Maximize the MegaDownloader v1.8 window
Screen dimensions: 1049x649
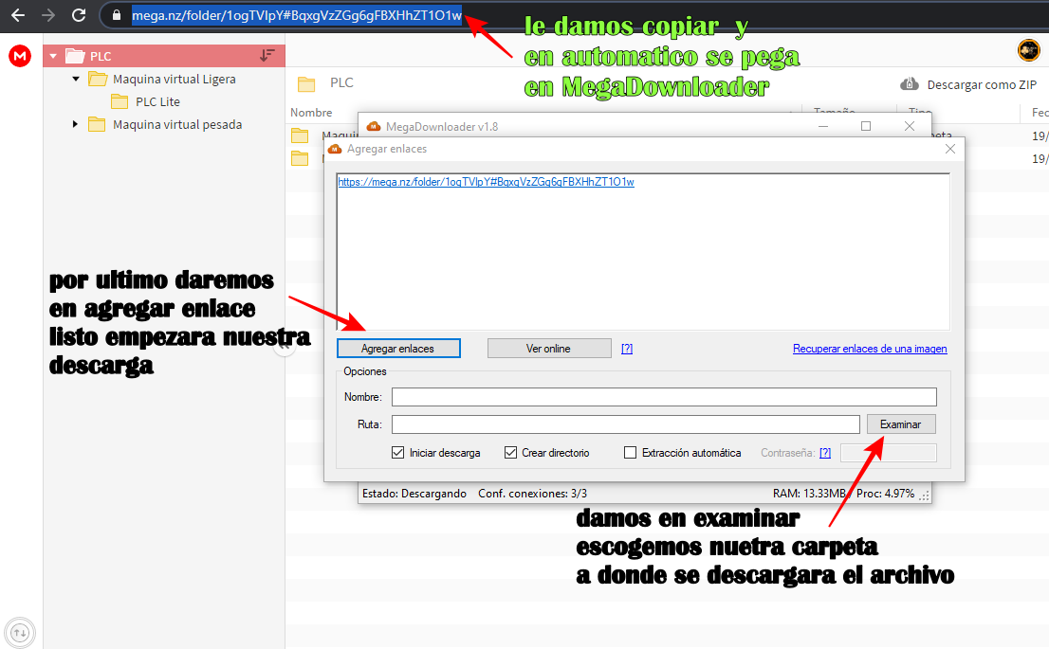(866, 126)
